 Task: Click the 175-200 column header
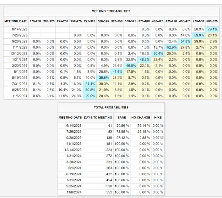[x=36, y=21]
